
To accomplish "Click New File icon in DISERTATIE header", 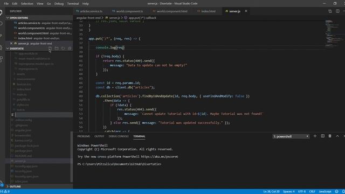I will [x=50, y=48].
